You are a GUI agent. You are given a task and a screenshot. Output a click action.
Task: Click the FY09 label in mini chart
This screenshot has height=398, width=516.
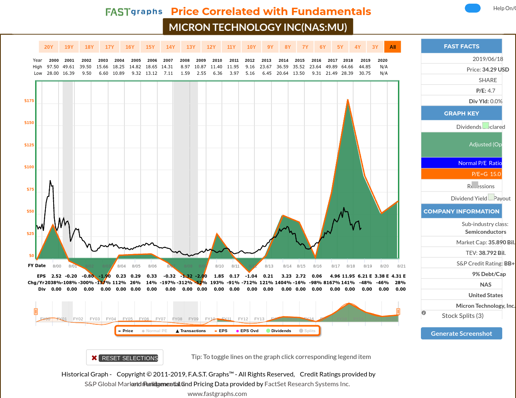pos(193,319)
